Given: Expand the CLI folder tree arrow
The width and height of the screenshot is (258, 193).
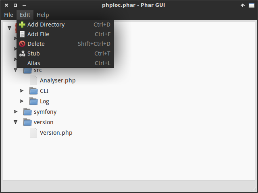Looking at the screenshot, I should point(21,90).
